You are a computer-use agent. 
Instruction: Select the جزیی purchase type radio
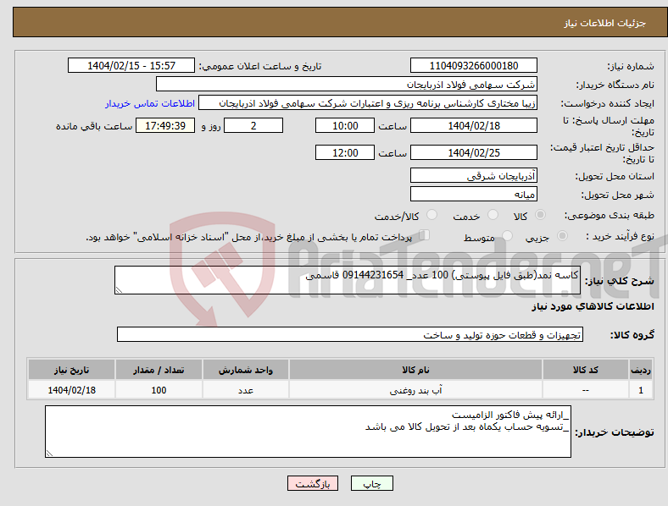[x=562, y=235]
